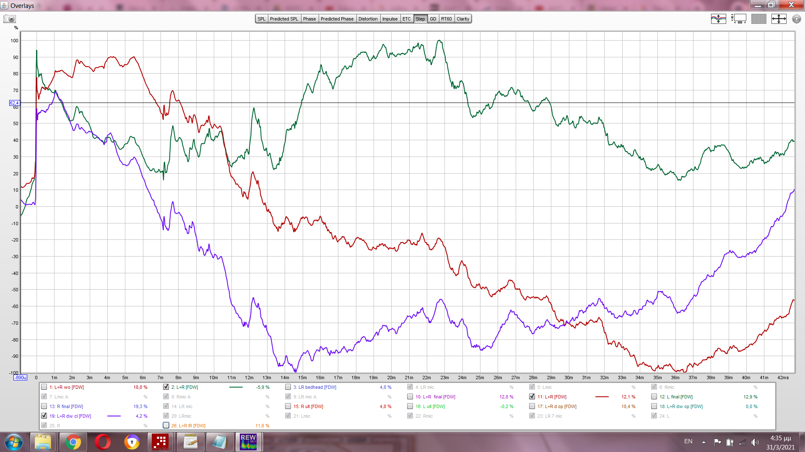Show hidden system tray icons arrow

(x=704, y=442)
